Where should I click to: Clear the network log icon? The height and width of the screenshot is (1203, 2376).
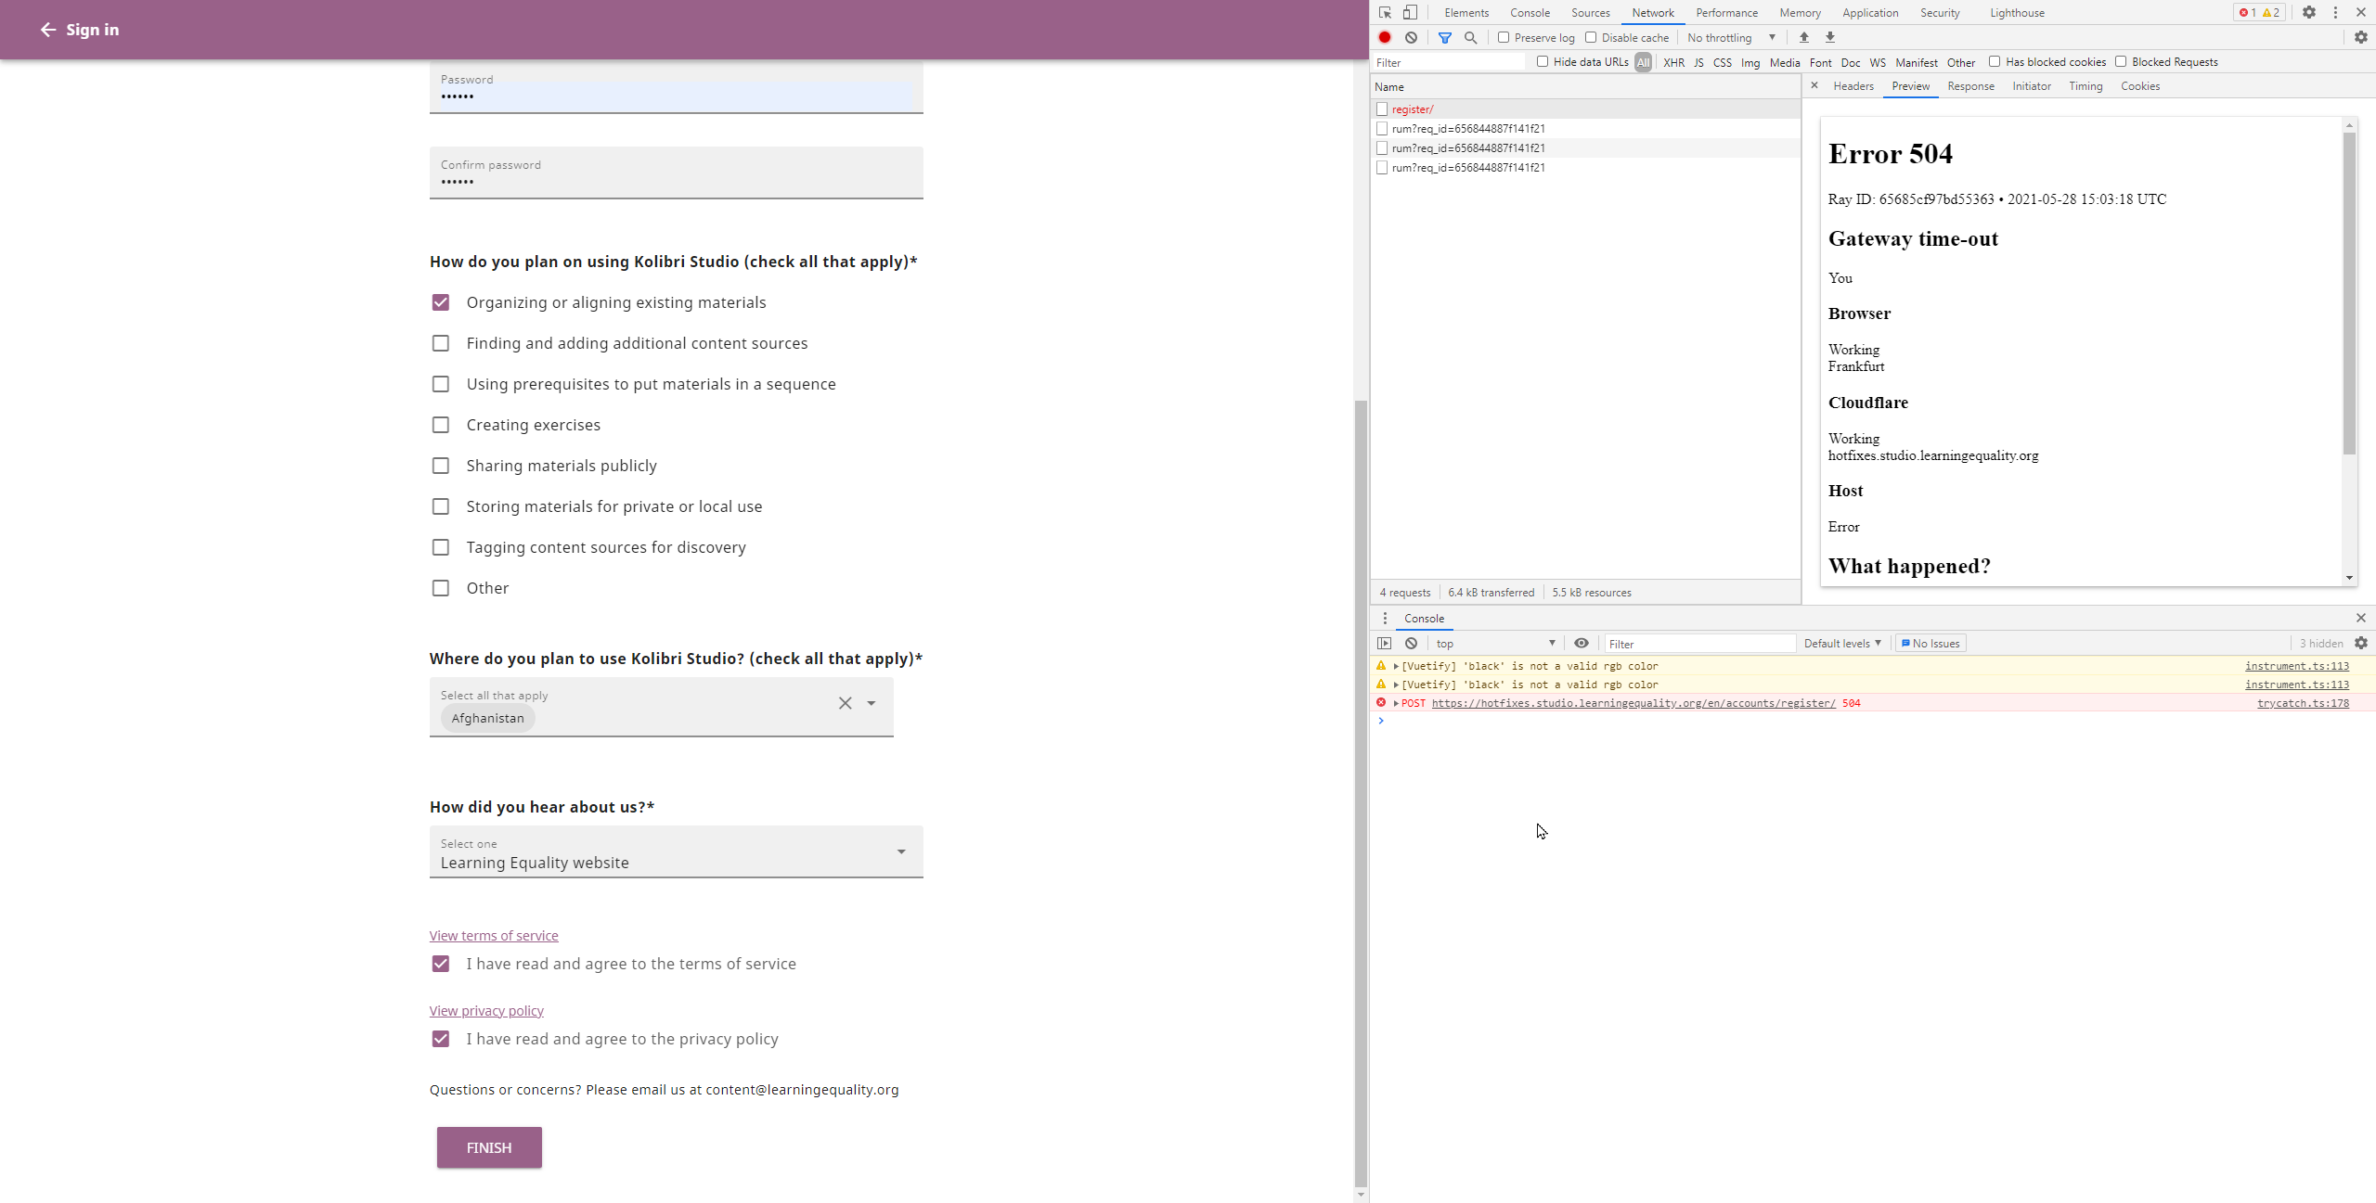click(x=1411, y=37)
